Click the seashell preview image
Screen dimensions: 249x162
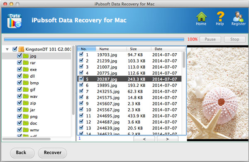pos(218,93)
